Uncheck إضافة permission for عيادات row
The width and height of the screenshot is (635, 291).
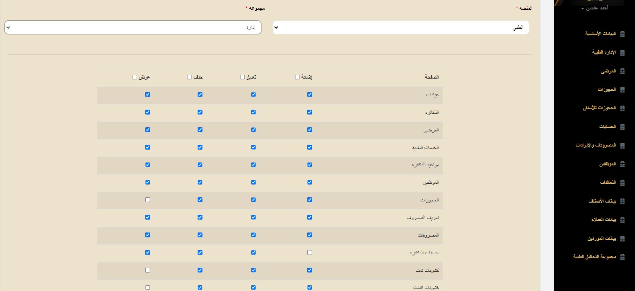tap(310, 95)
